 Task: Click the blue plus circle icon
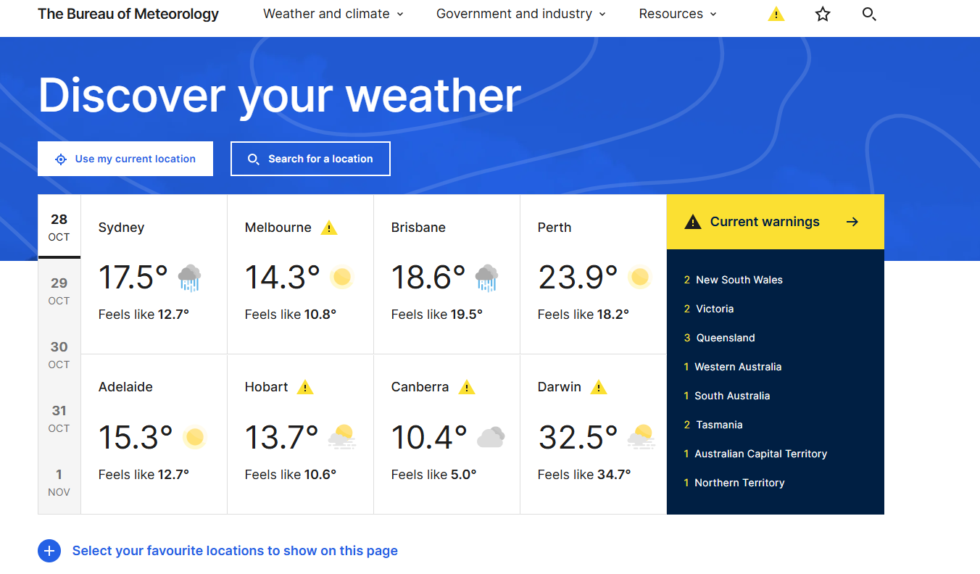[49, 551]
